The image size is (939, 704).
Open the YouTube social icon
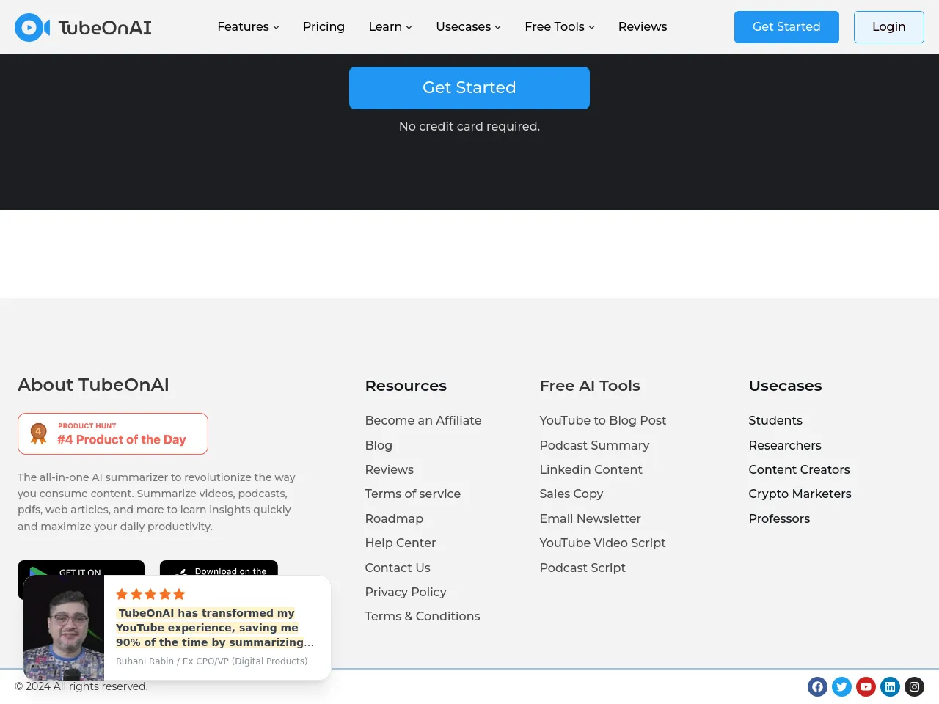point(866,686)
